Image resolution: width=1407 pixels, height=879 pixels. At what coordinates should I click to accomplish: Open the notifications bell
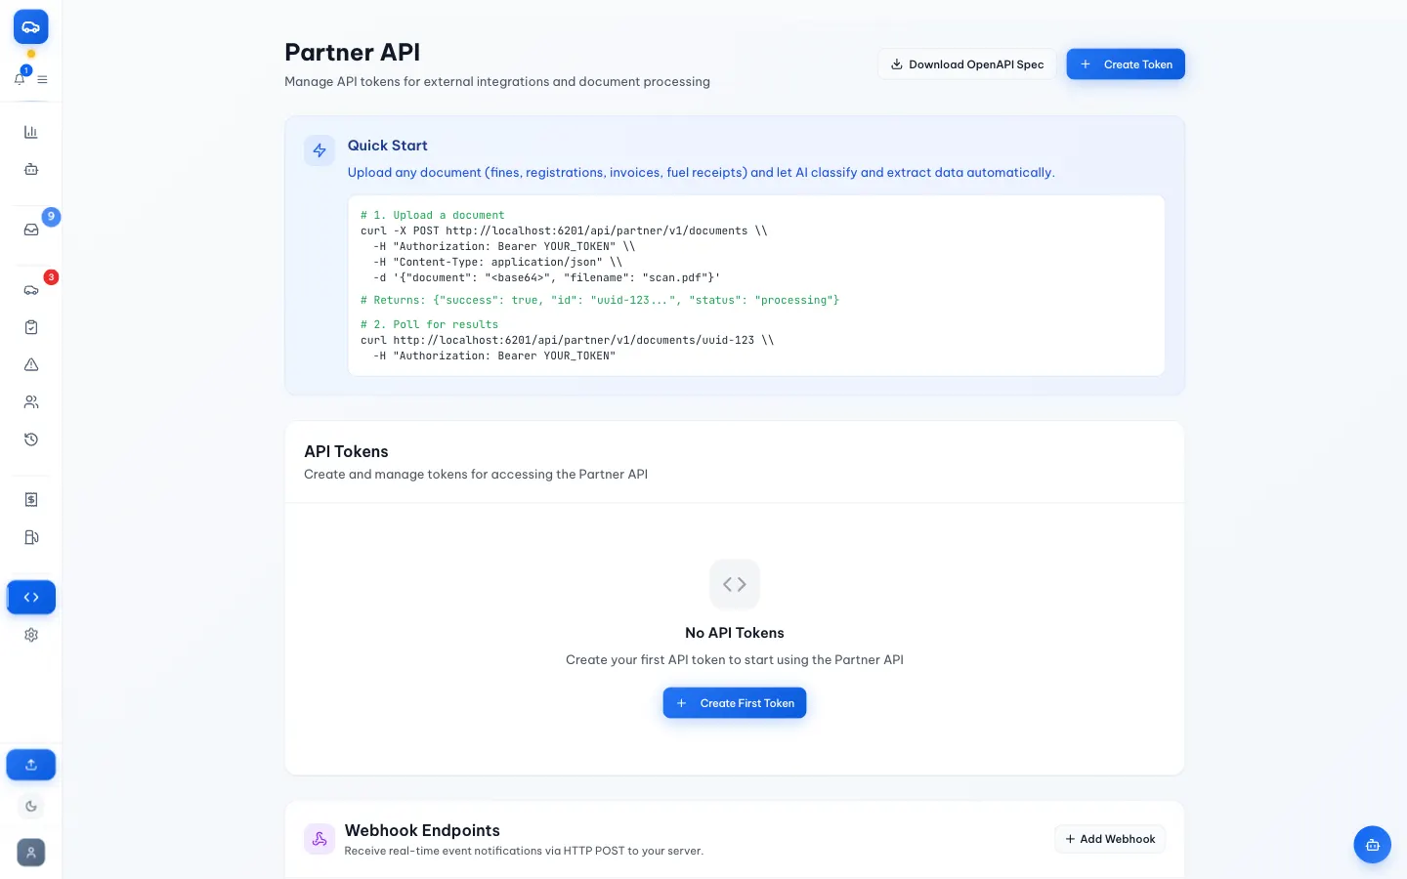[20, 78]
